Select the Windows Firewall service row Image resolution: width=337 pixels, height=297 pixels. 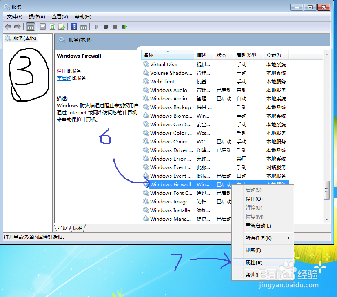click(x=215, y=184)
